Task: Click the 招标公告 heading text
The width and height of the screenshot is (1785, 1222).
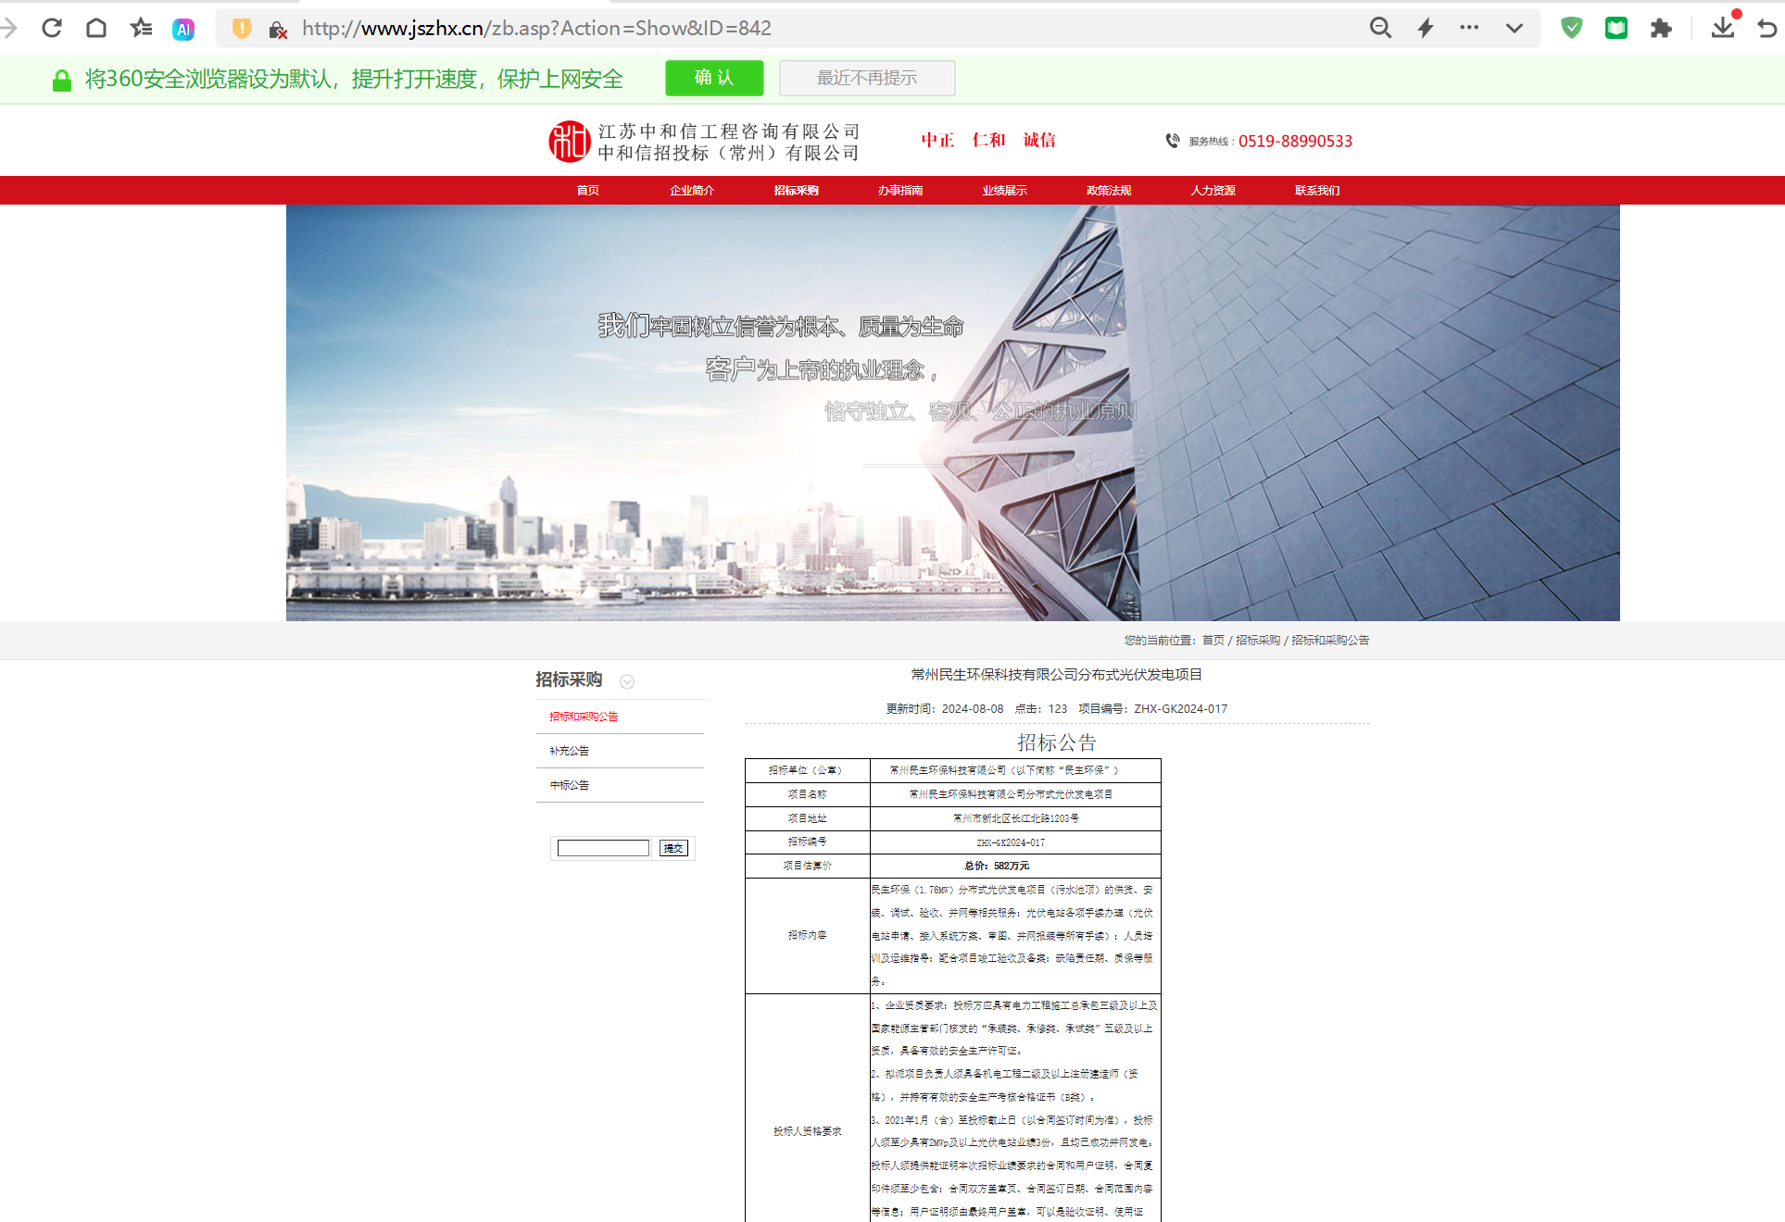Action: (x=1057, y=742)
